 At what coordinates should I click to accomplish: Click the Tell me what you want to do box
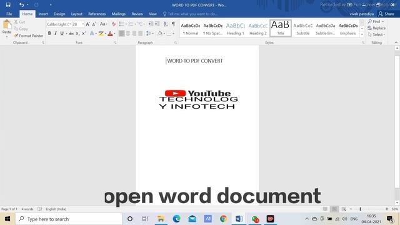[190, 14]
